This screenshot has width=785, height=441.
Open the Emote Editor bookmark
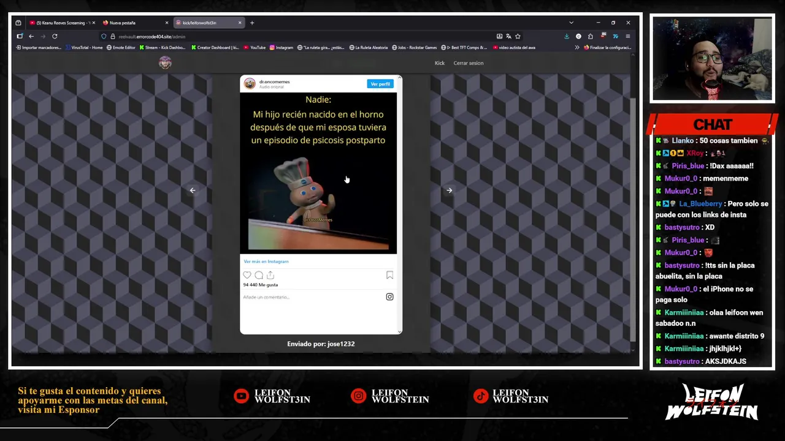tap(121, 47)
